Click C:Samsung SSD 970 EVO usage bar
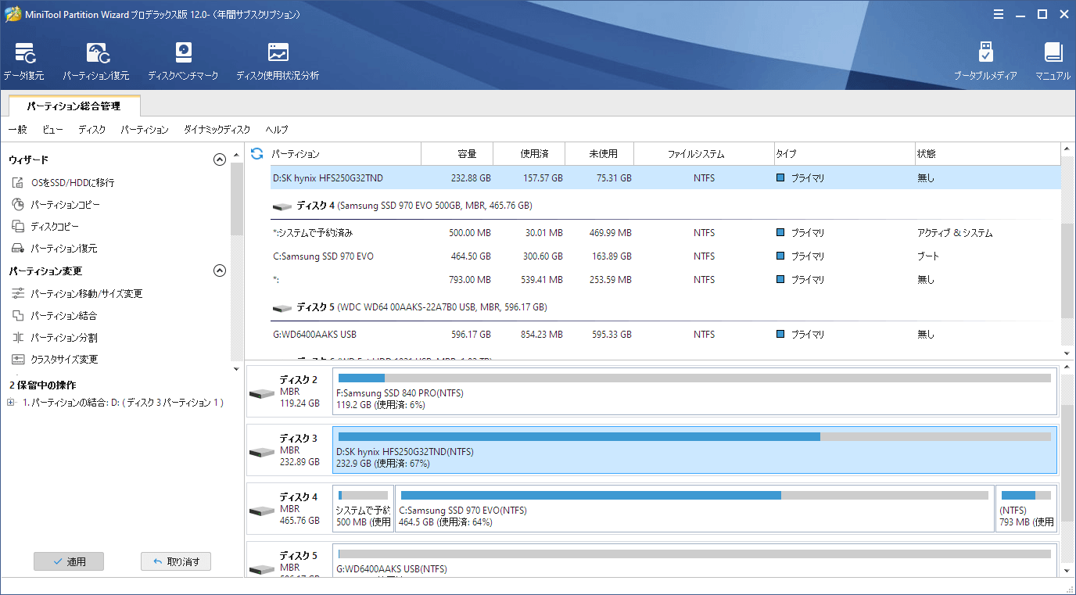Viewport: 1076px width, 595px height. click(x=694, y=495)
